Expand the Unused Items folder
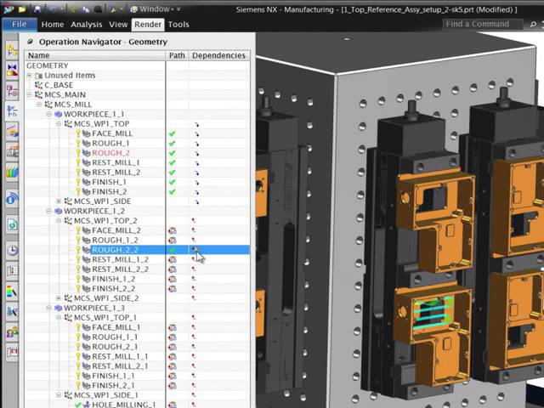Screen dimensions: 544x408 point(29,76)
